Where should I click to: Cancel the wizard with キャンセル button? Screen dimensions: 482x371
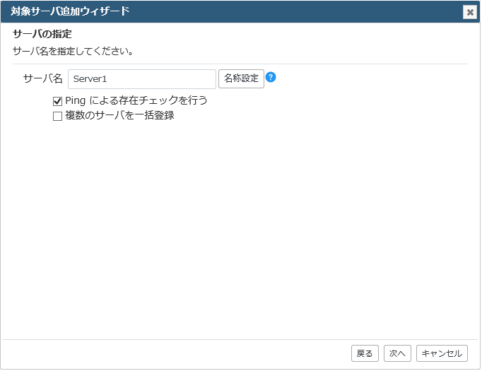pos(442,353)
